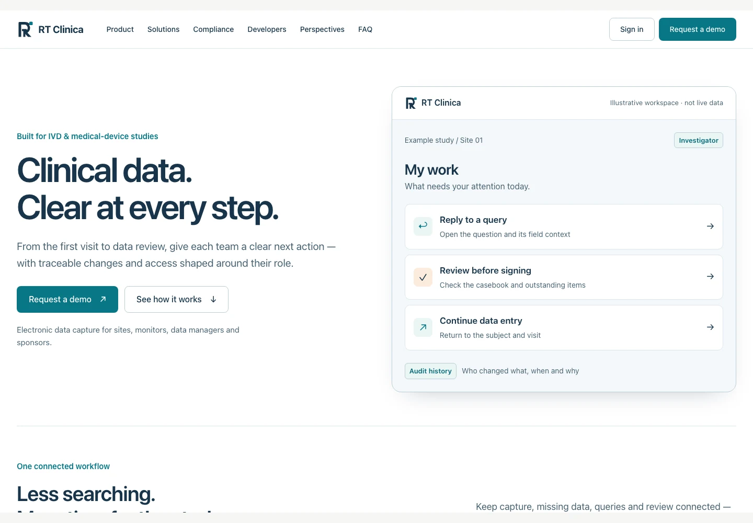Image resolution: width=753 pixels, height=523 pixels.
Task: Click the Sign in button
Action: pos(632,29)
